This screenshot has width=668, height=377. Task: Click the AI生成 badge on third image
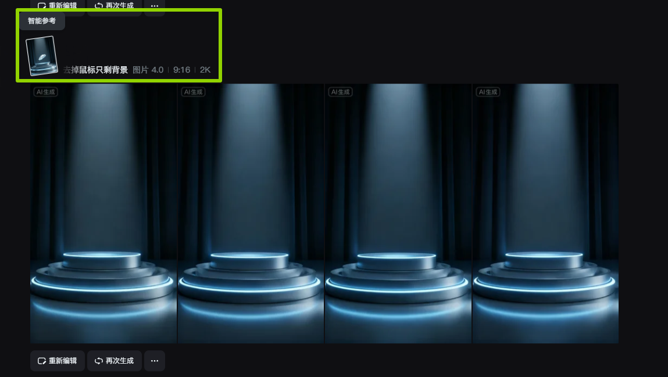[340, 92]
